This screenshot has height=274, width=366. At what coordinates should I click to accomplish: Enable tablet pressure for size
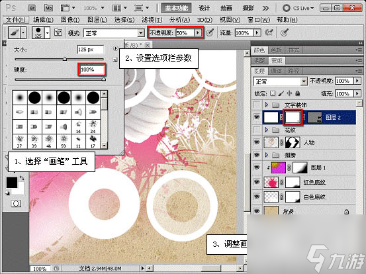tap(284, 32)
